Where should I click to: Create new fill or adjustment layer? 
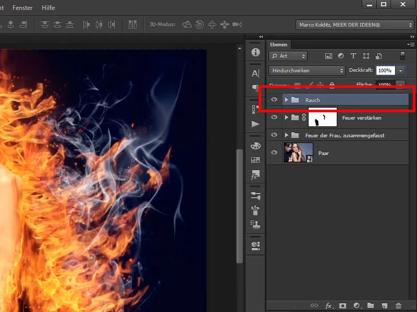coord(357,306)
